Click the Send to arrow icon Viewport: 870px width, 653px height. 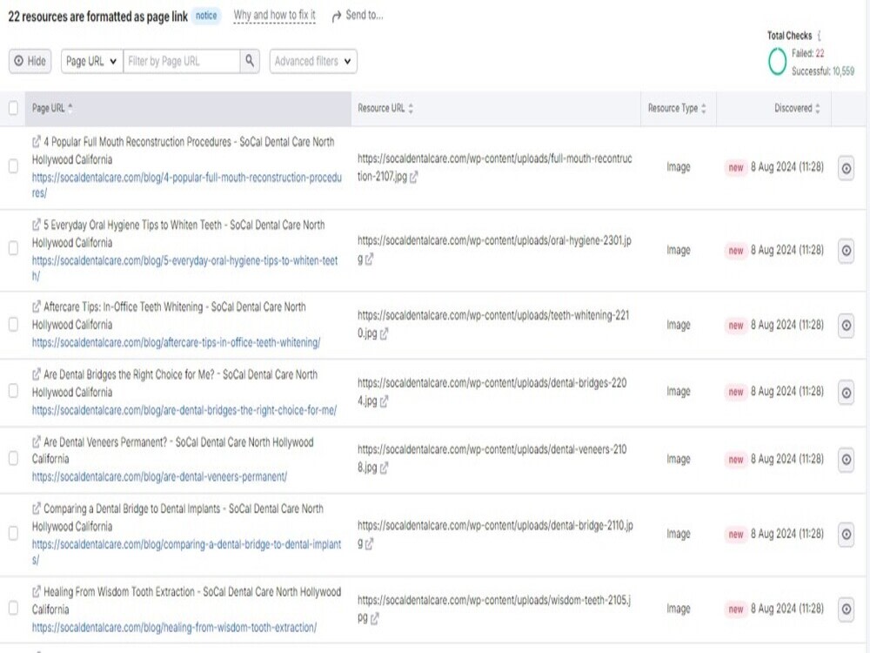click(x=336, y=17)
